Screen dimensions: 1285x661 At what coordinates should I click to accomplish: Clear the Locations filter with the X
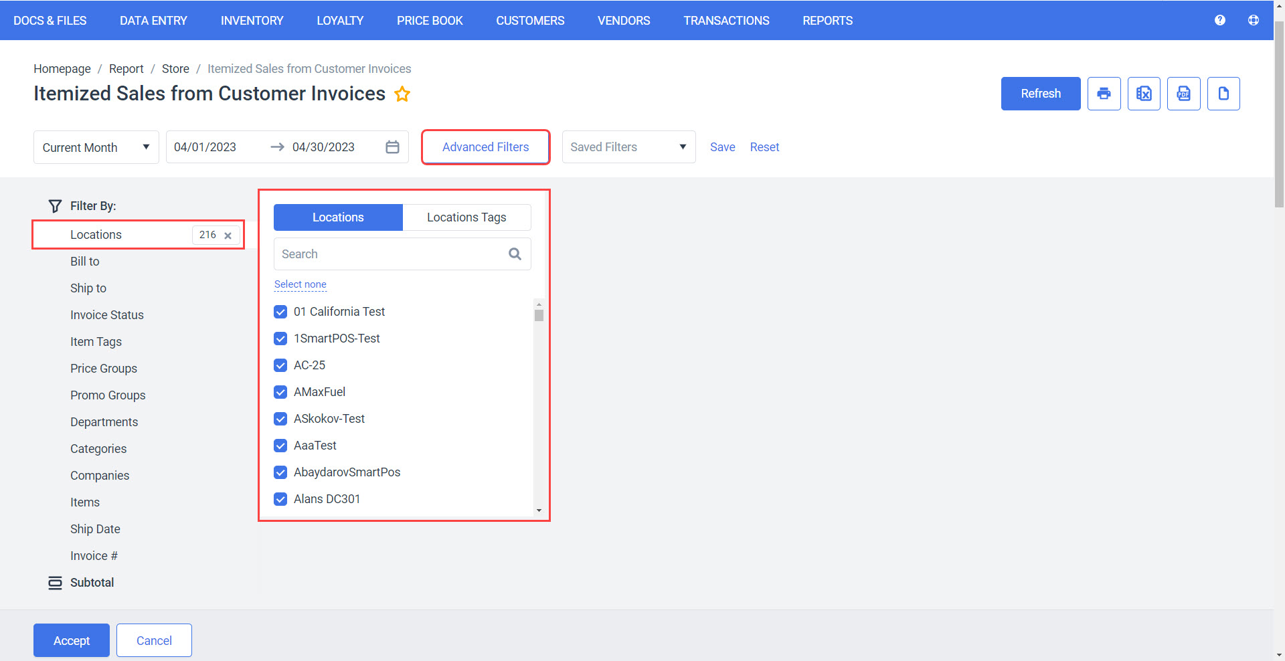coord(228,235)
